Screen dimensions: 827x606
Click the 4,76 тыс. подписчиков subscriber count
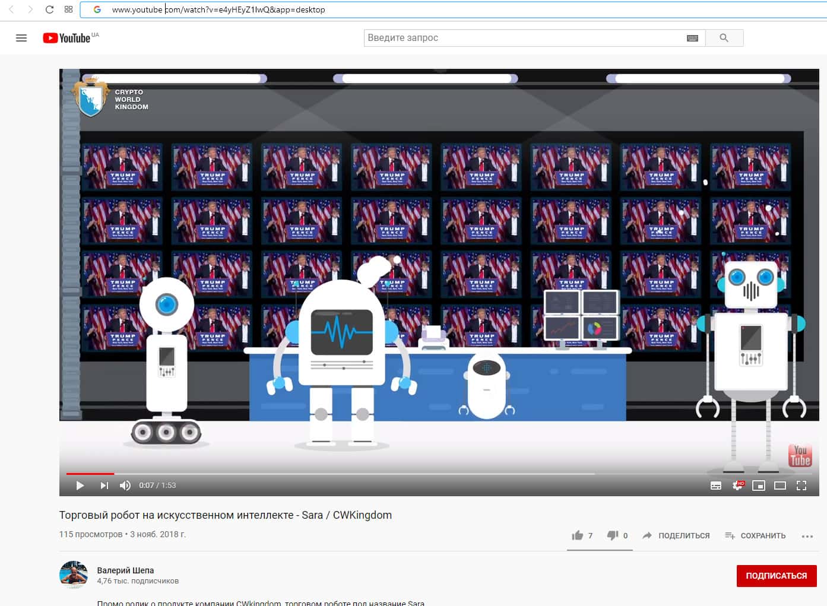[x=138, y=581]
